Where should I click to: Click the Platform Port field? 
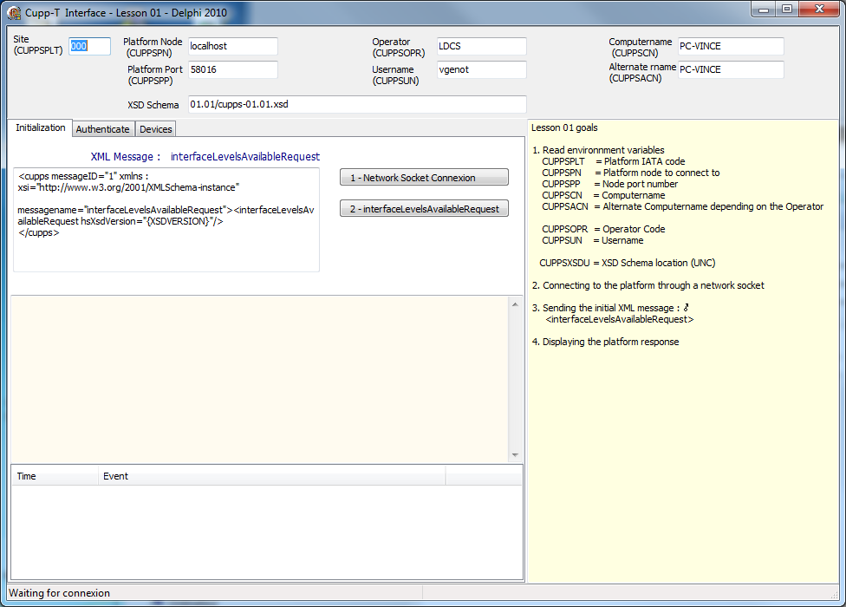click(232, 69)
